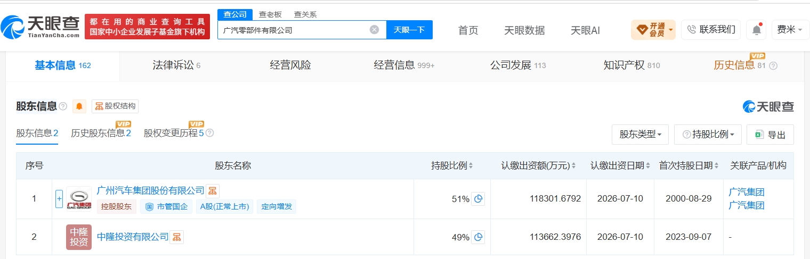The image size is (810, 259).
Task: Click the A股(正常上市) tag
Action: pos(225,207)
